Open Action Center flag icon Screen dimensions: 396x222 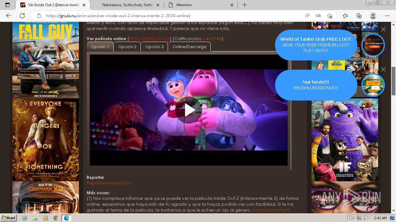[366, 218]
